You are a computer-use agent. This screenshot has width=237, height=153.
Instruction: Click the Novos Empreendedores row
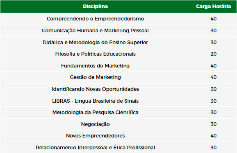[x=118, y=136]
